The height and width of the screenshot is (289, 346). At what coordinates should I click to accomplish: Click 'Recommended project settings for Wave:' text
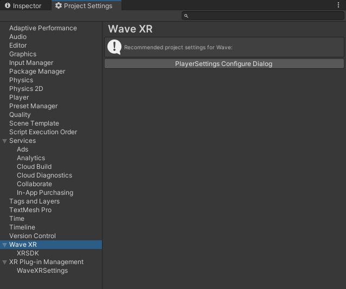(x=178, y=48)
